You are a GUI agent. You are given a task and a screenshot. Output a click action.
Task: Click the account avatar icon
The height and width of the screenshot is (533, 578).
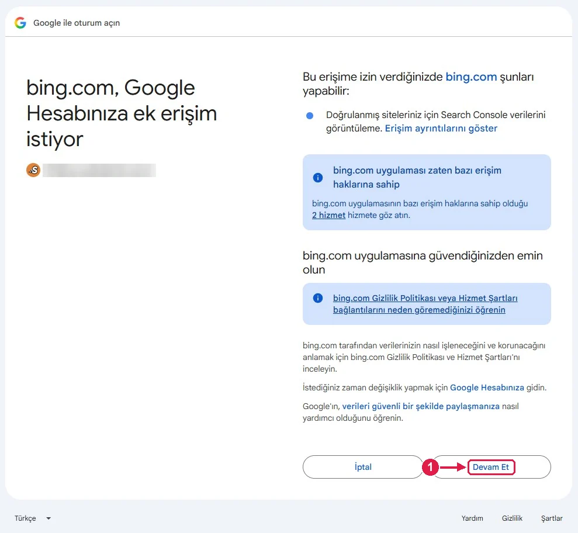point(33,170)
